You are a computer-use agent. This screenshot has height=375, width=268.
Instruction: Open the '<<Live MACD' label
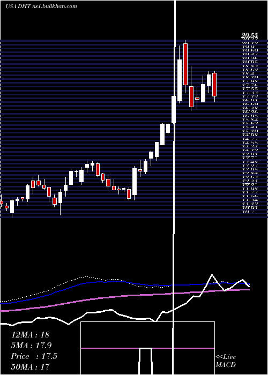tap(226, 361)
